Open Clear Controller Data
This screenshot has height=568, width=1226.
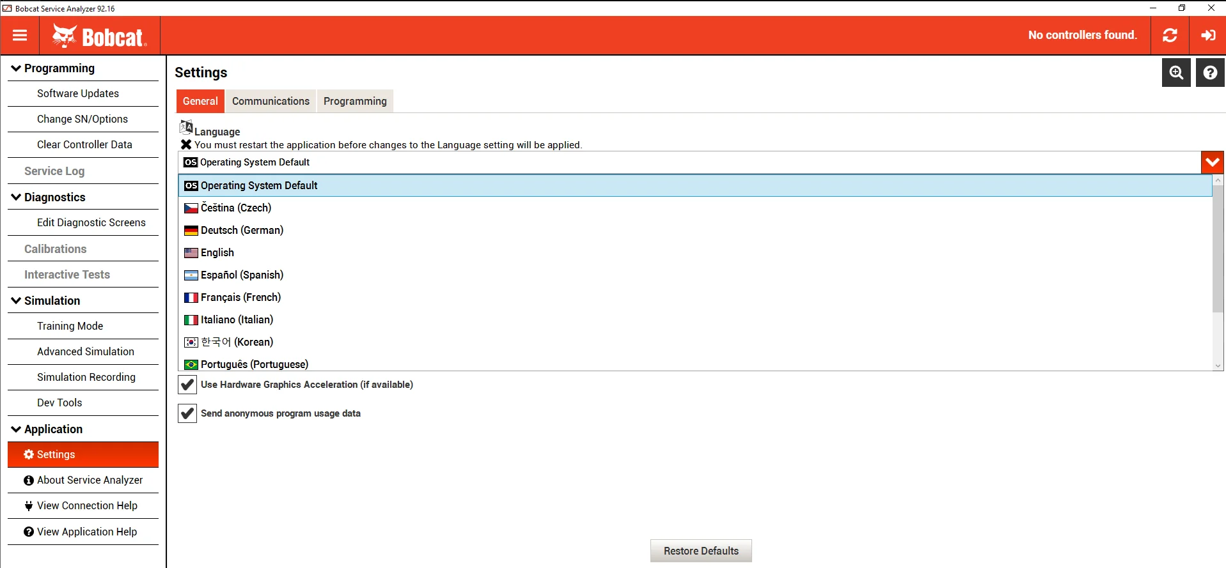tap(83, 145)
